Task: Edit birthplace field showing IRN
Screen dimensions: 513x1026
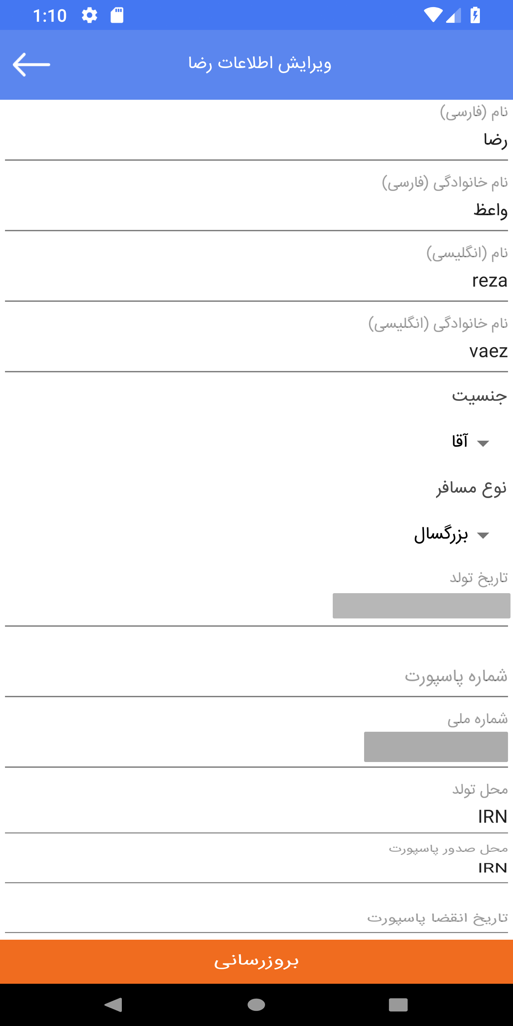Action: [256, 817]
